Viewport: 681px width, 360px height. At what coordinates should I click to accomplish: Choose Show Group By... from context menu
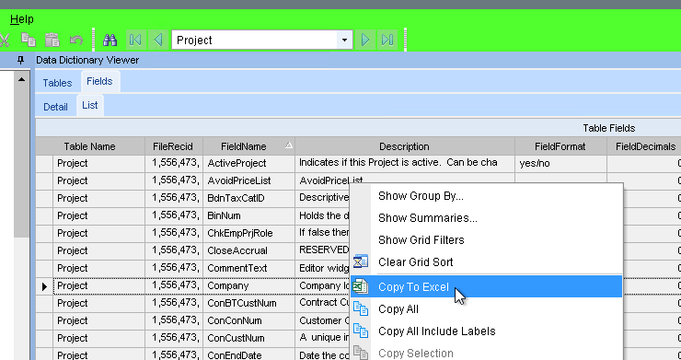[x=487, y=195]
